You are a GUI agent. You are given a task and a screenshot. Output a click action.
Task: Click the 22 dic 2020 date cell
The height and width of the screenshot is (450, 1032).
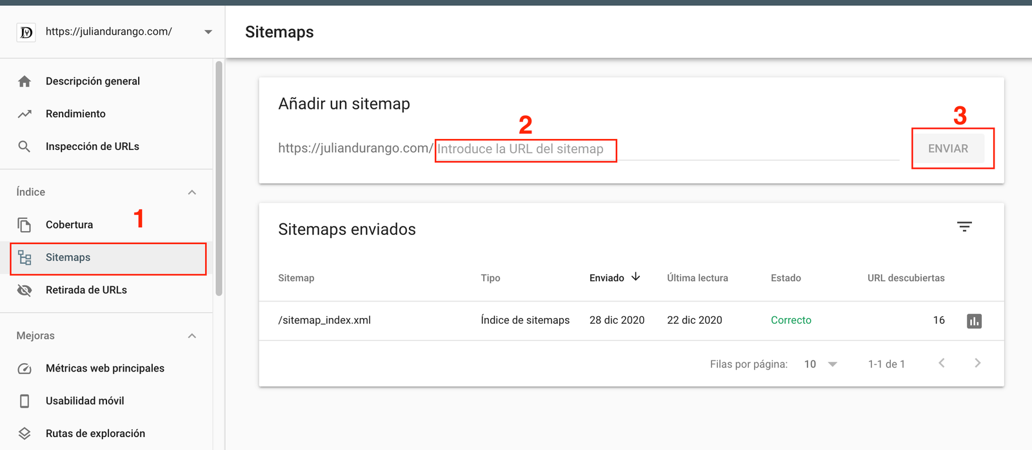pyautogui.click(x=695, y=321)
